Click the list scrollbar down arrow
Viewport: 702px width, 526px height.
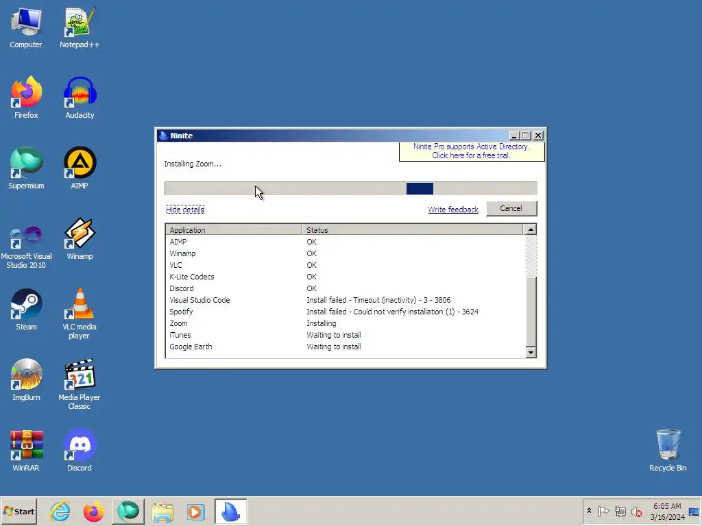(531, 353)
